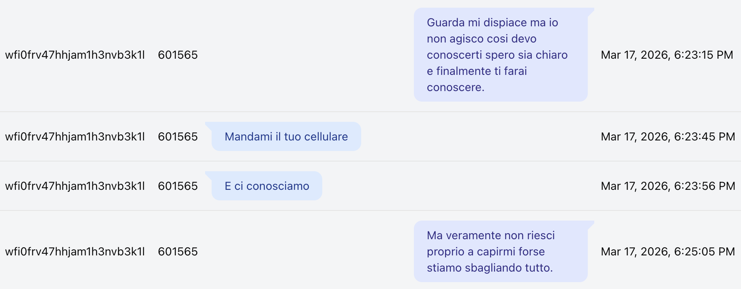Select 601565 next to 'Mandami il tuo cellulare'

(x=178, y=136)
